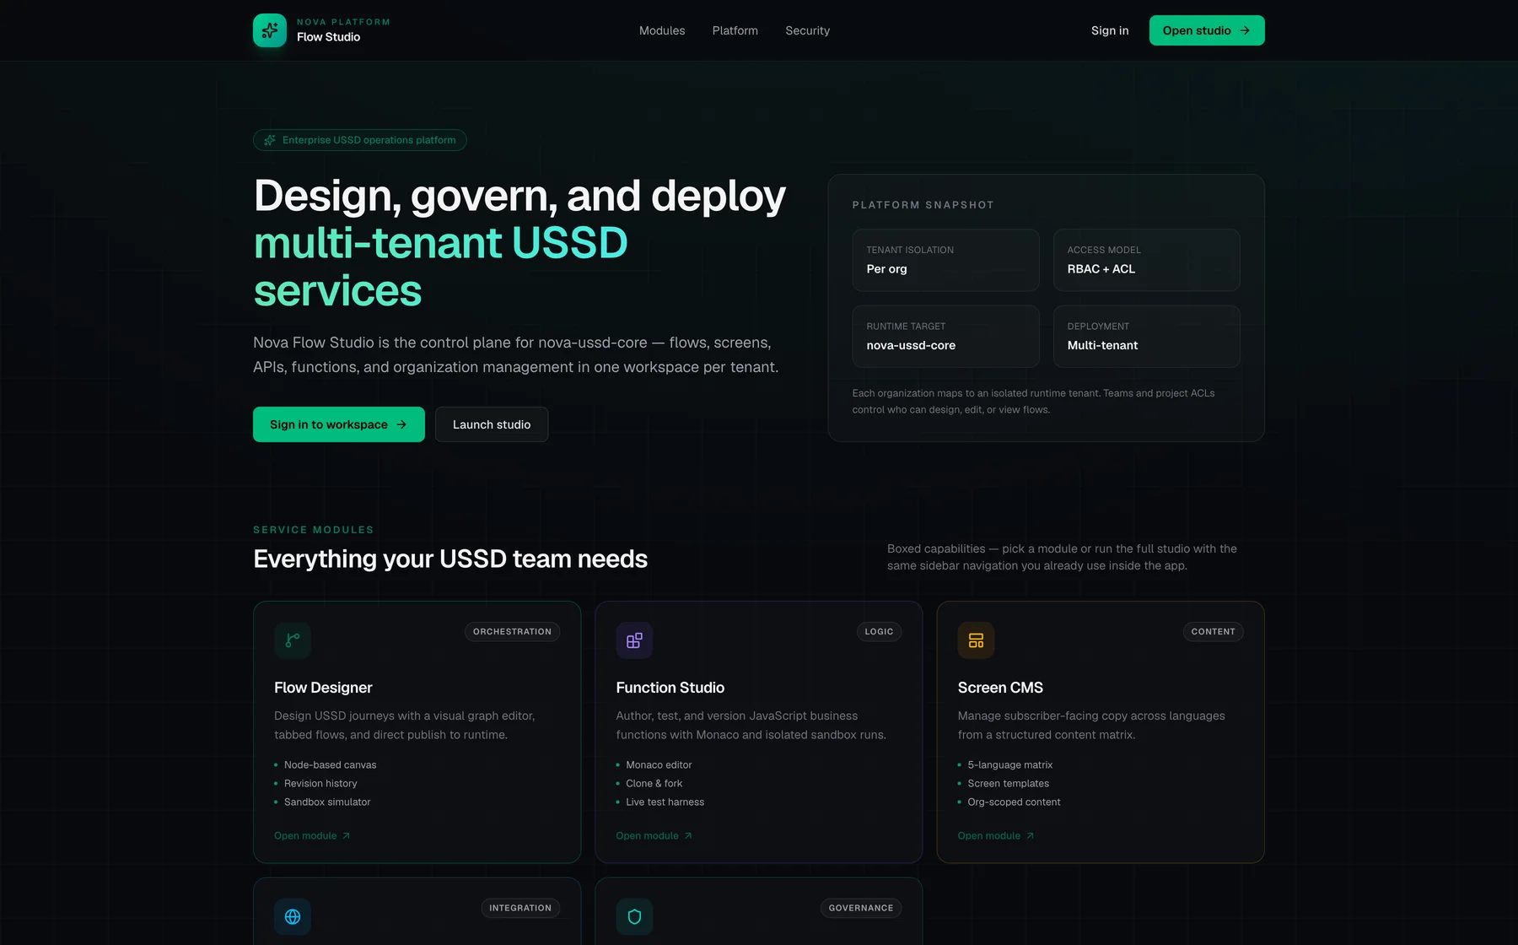This screenshot has height=945, width=1518.
Task: Click the Screen CMS card title
Action: point(1000,688)
